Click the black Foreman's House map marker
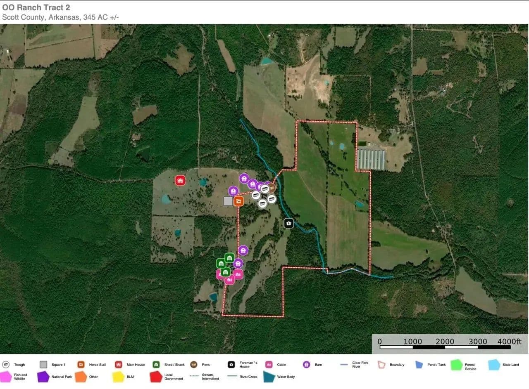The image size is (529, 389). (288, 223)
